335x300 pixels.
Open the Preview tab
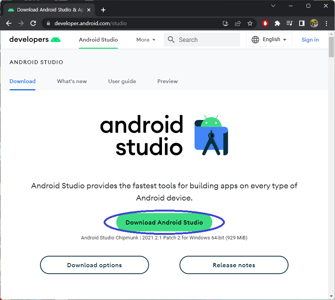click(x=168, y=81)
